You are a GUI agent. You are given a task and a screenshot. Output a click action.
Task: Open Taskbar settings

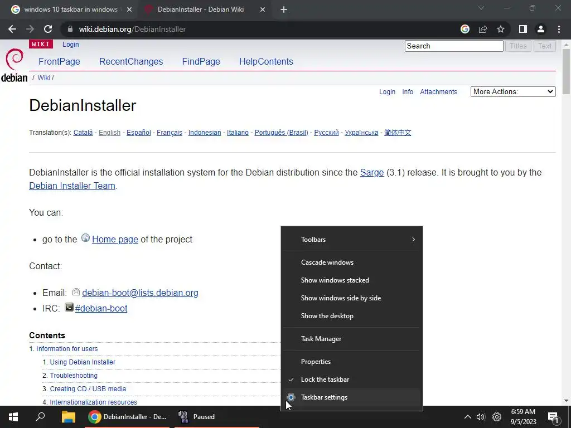click(352, 397)
